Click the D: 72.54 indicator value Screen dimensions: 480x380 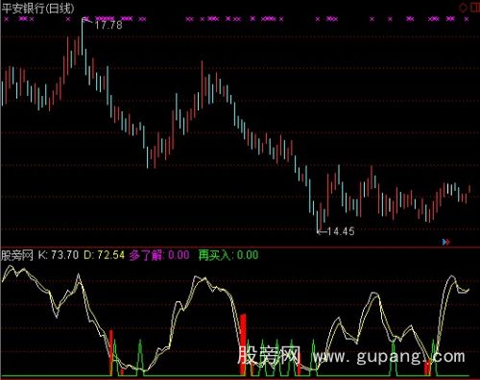104,255
